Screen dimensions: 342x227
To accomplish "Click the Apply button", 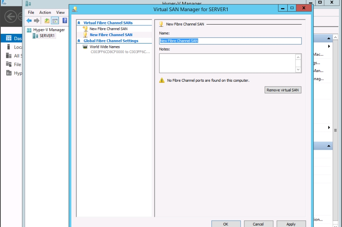I will (291, 224).
